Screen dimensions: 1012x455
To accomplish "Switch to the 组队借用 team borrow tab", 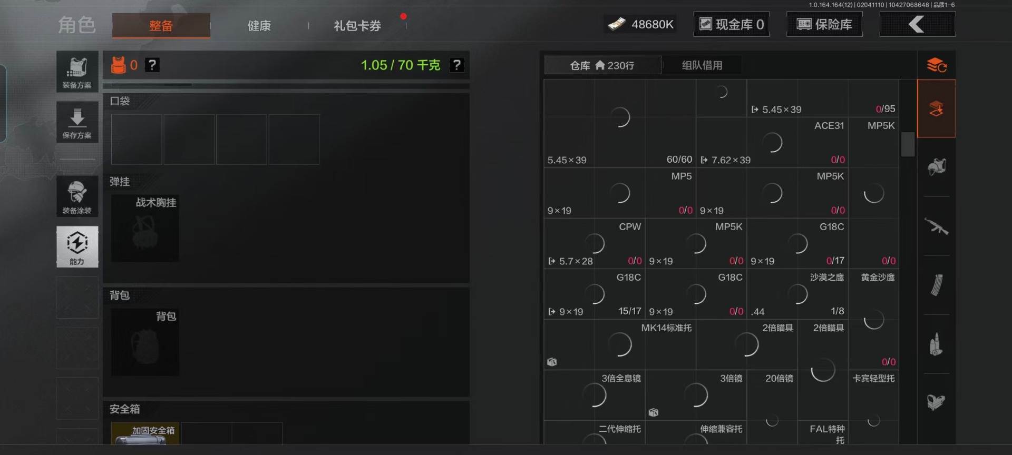I will tap(702, 65).
